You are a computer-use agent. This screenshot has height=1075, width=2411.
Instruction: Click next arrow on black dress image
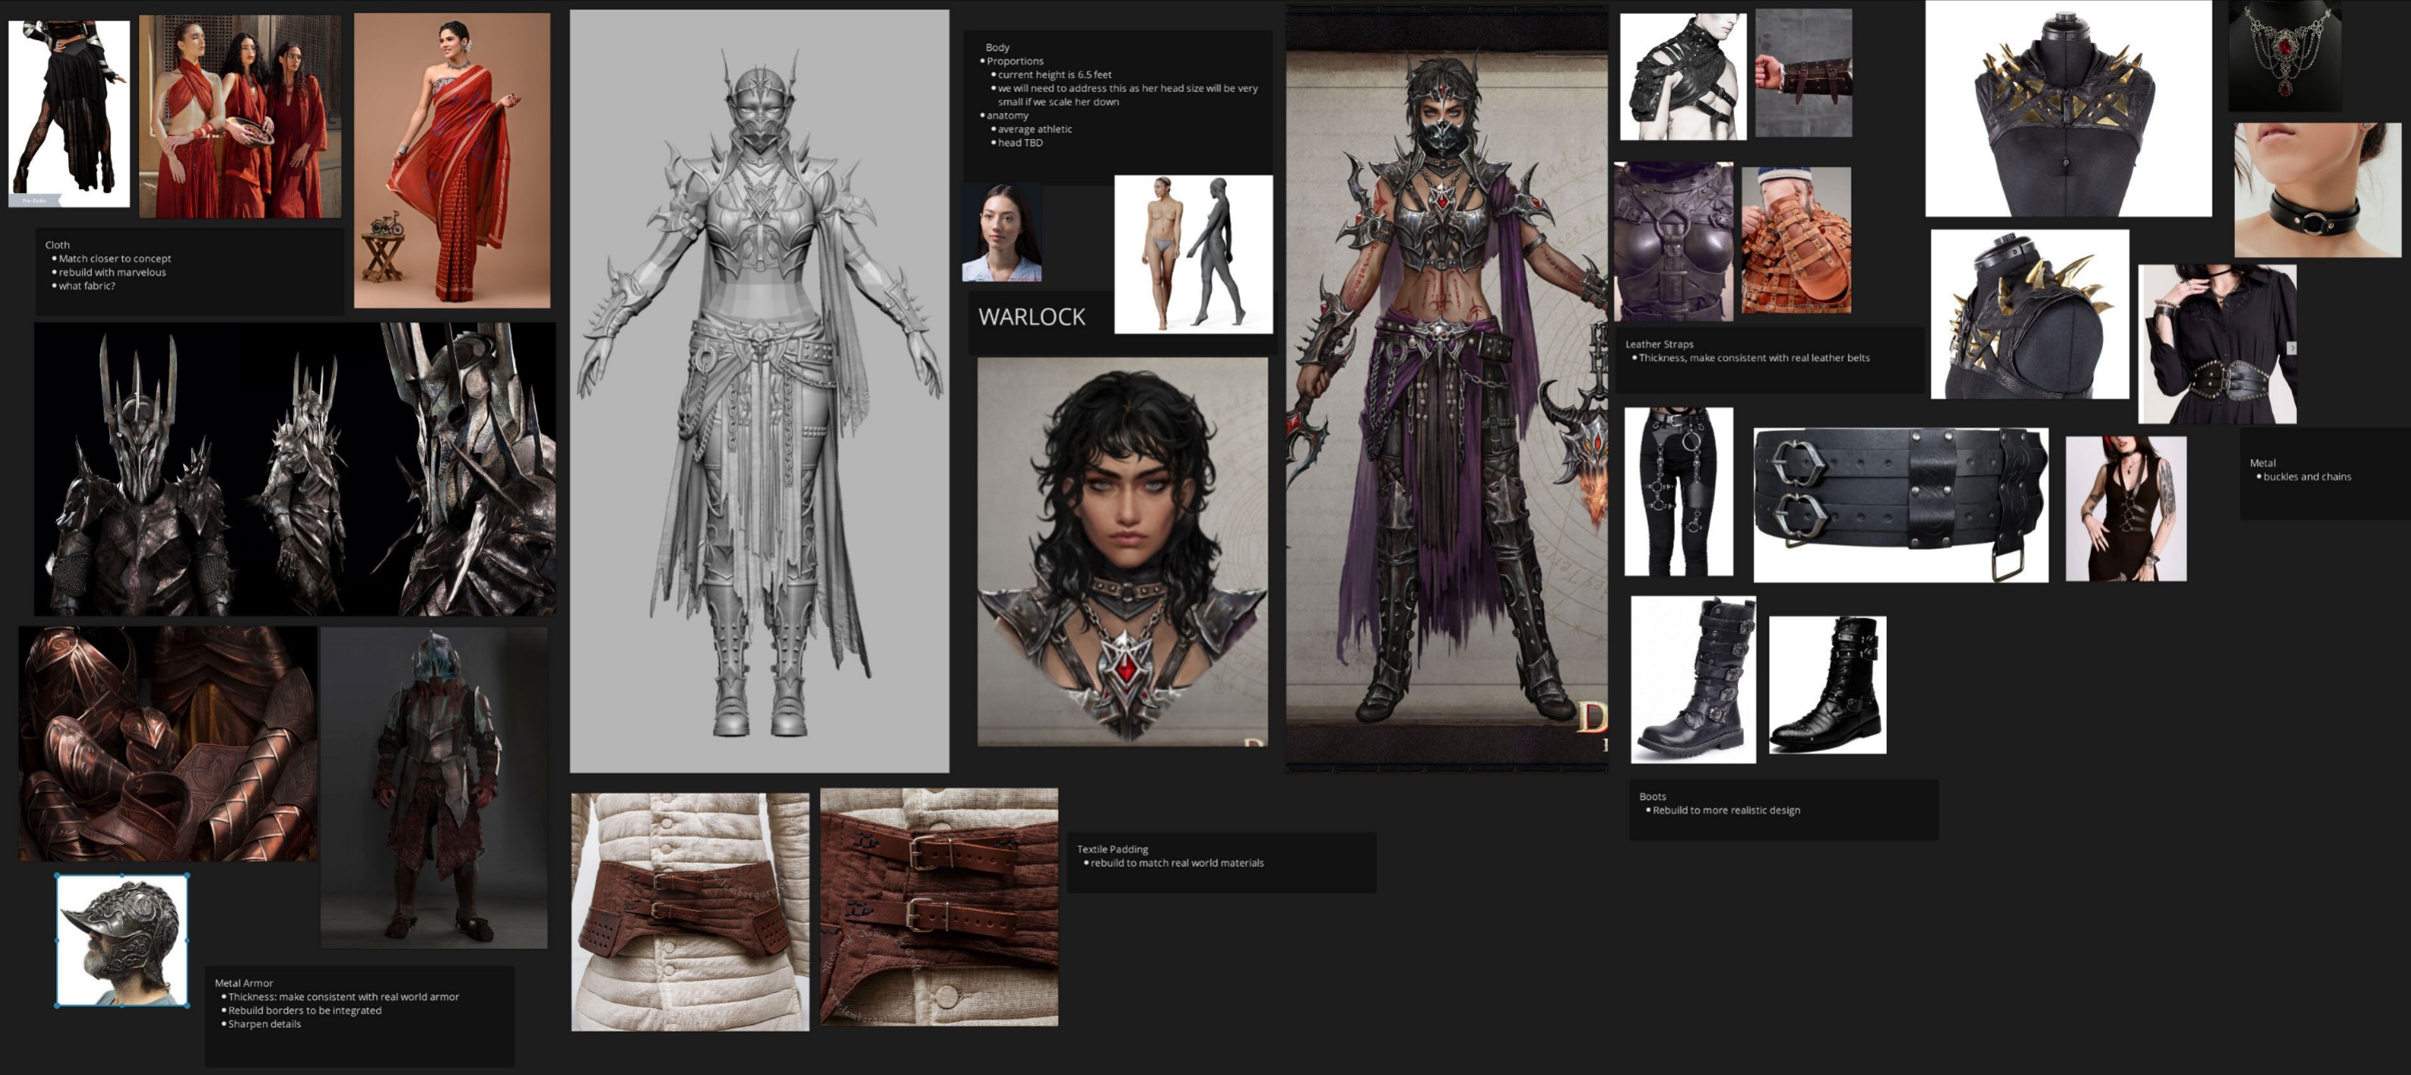pyautogui.click(x=2291, y=348)
